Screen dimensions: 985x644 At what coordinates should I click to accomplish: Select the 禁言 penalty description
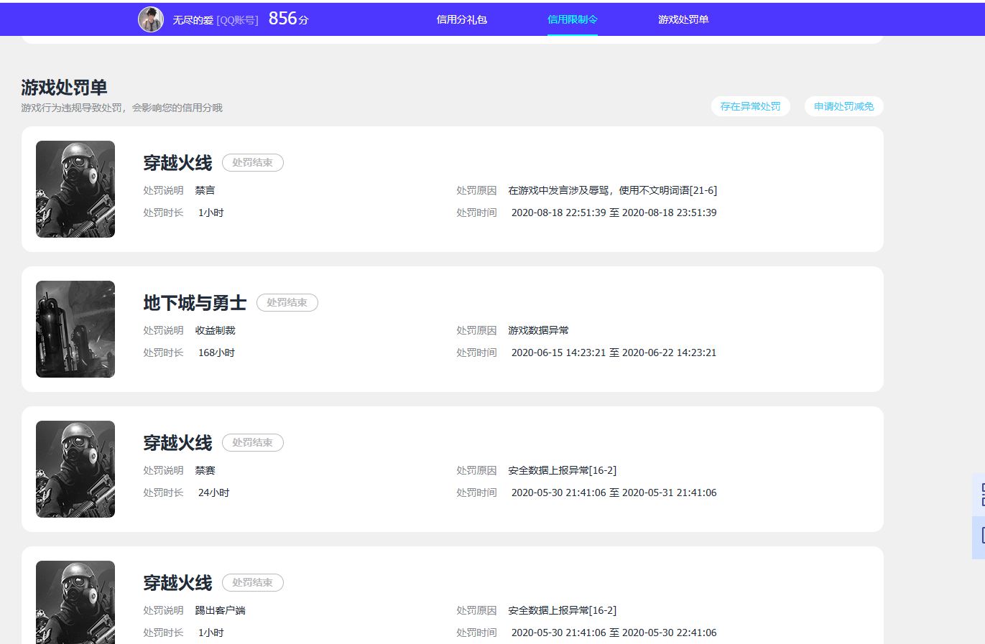click(x=205, y=190)
